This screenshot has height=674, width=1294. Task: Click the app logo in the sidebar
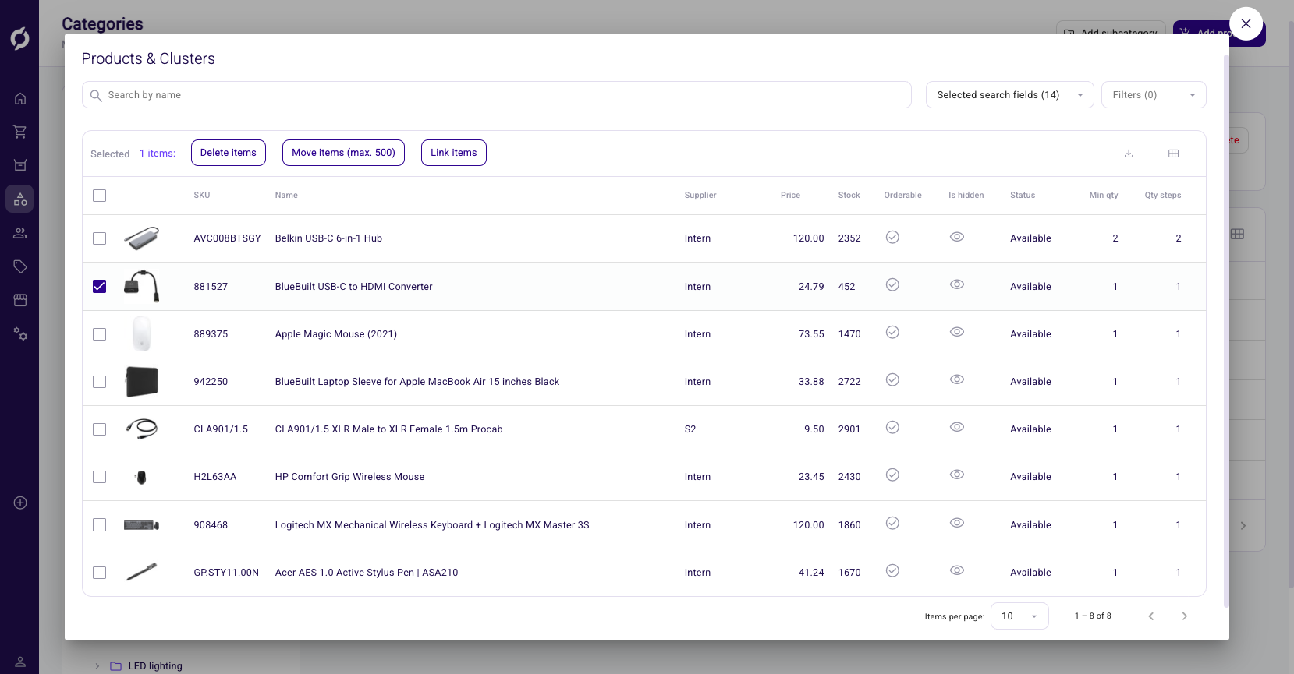coord(20,38)
